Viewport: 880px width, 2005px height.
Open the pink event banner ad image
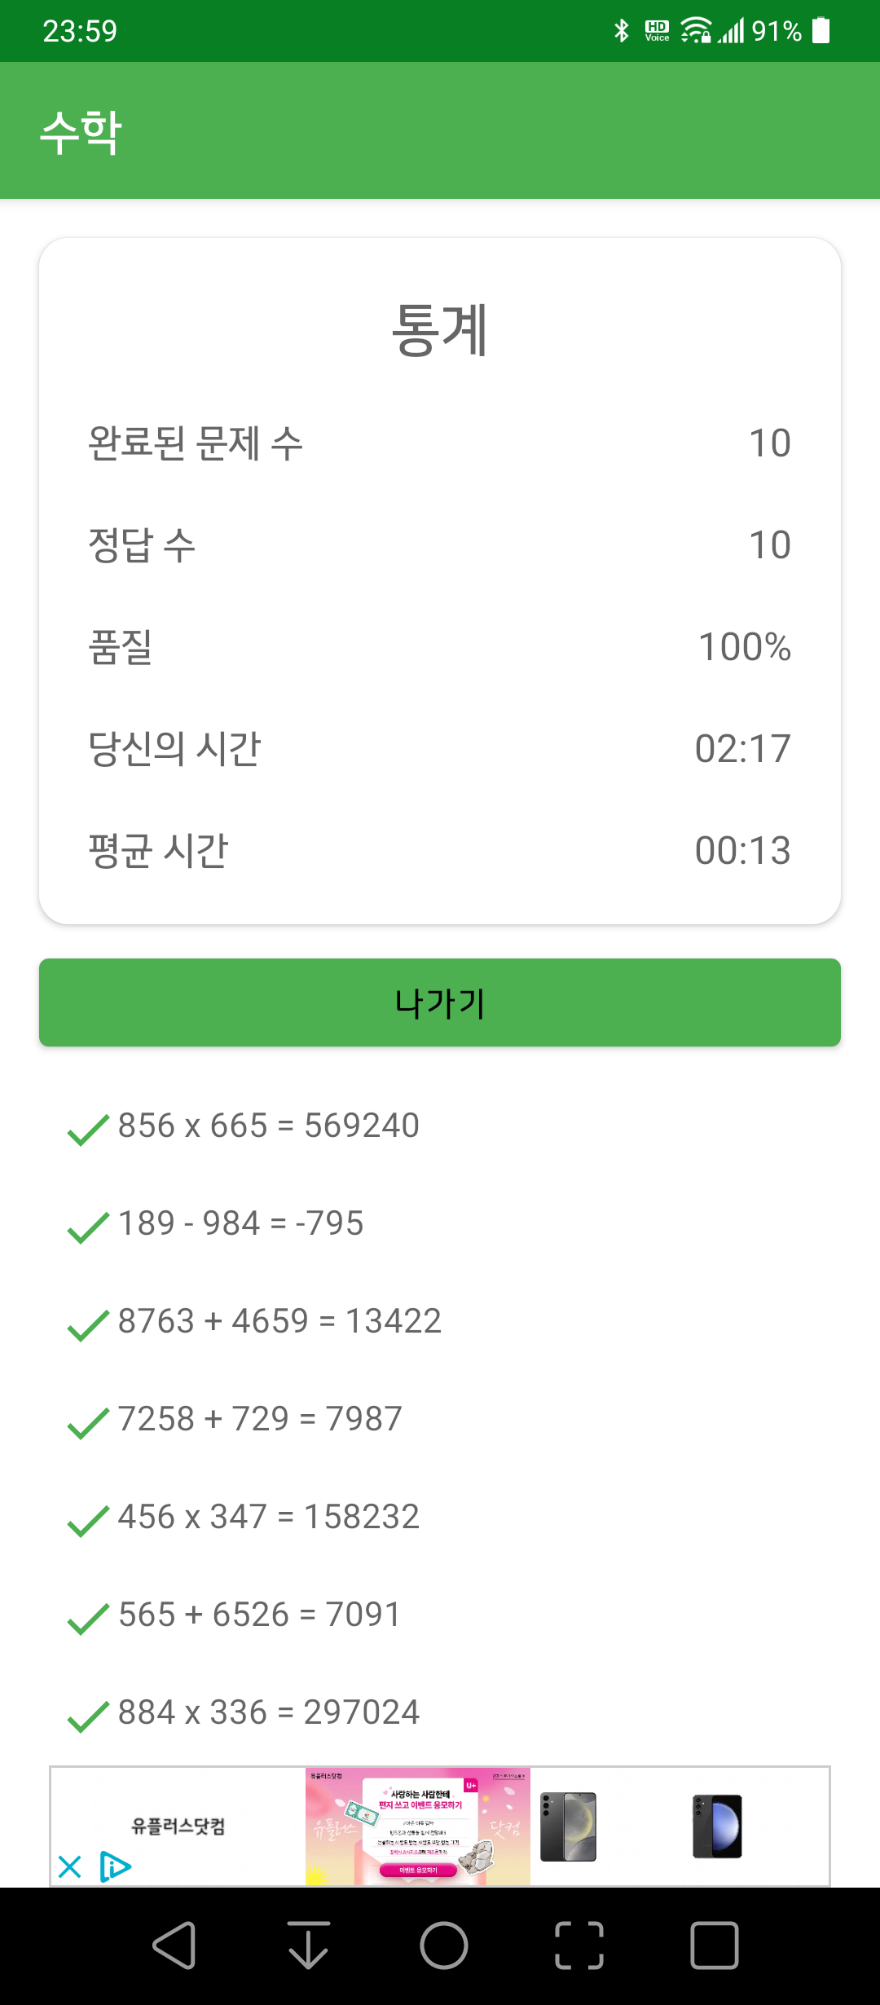tap(418, 1827)
